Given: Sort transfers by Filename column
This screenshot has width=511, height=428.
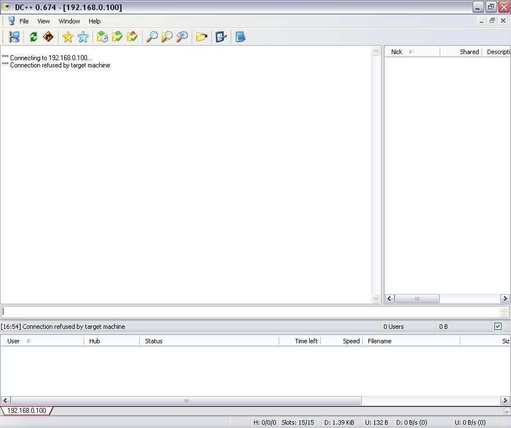Looking at the screenshot, I should point(411,341).
